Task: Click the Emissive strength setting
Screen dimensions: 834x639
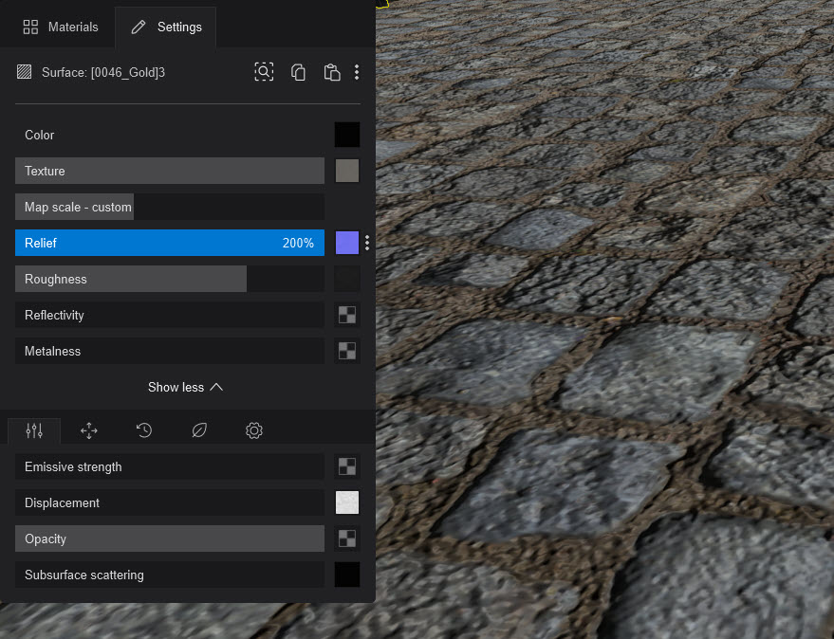Action: [x=169, y=466]
